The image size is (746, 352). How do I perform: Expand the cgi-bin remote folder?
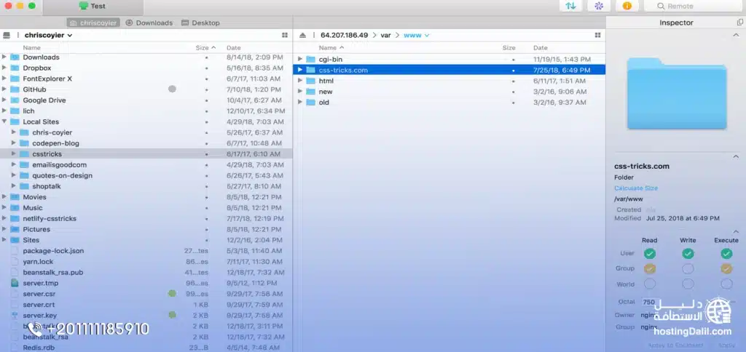point(300,59)
